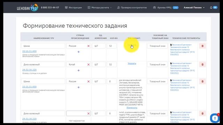Add another country to third row Шина
This screenshot has width=223, height=125.
78,87
